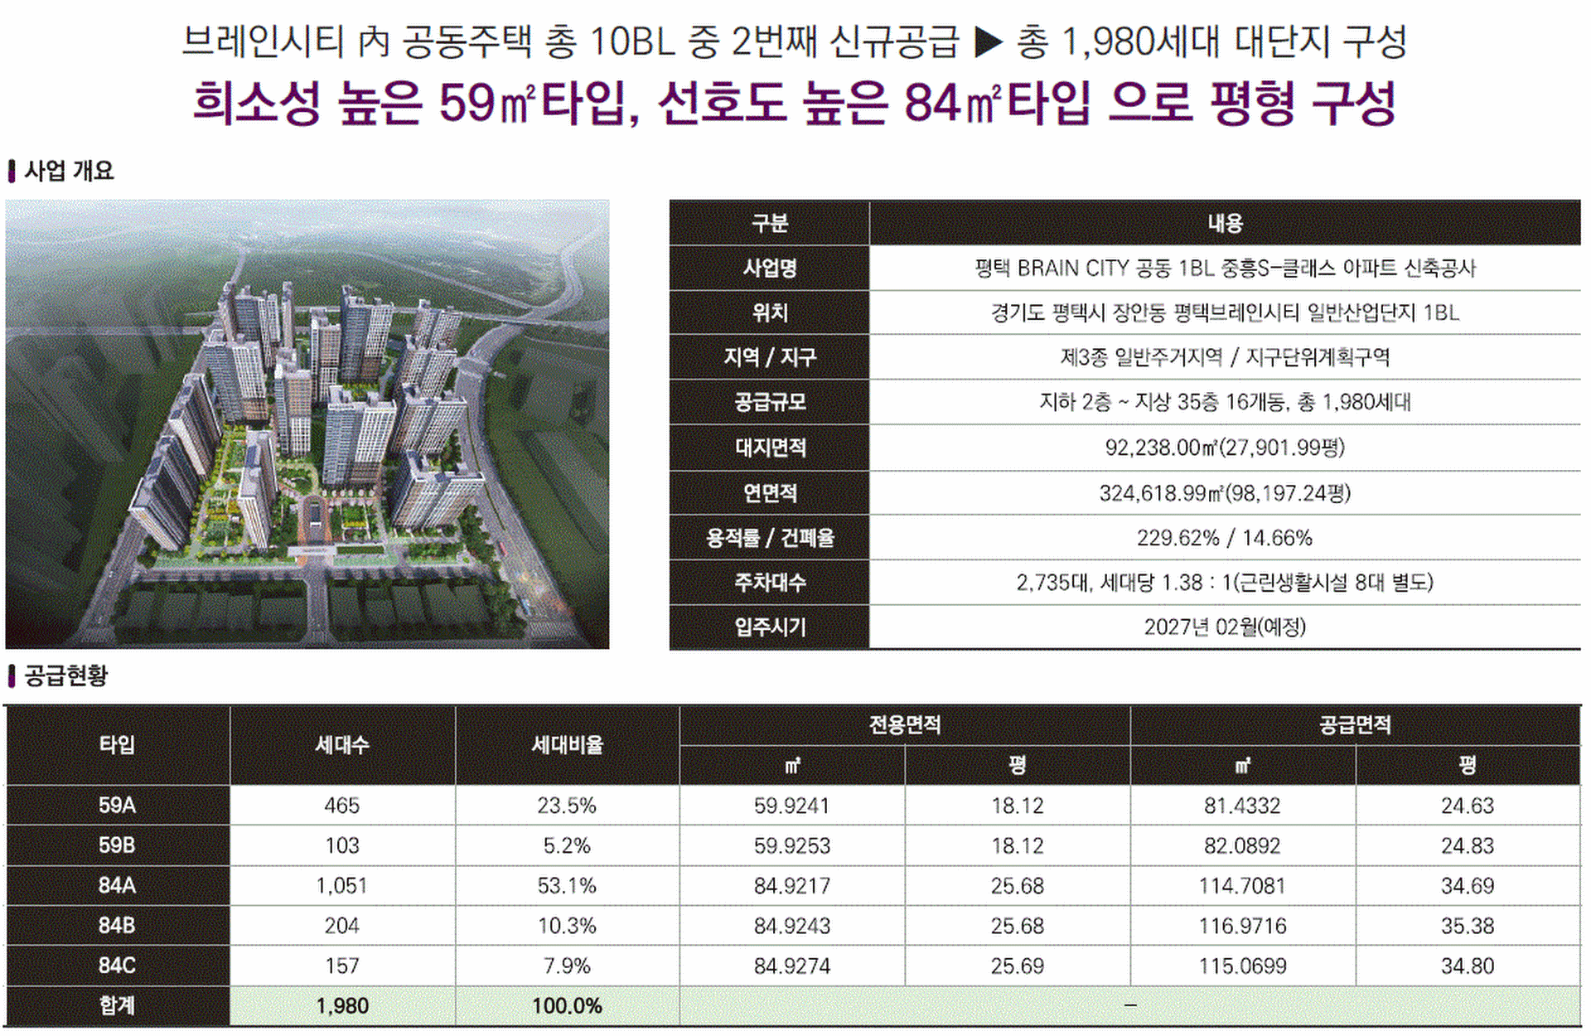Click the supply area '115.0699' cell
1591x1036 pixels.
(1242, 966)
